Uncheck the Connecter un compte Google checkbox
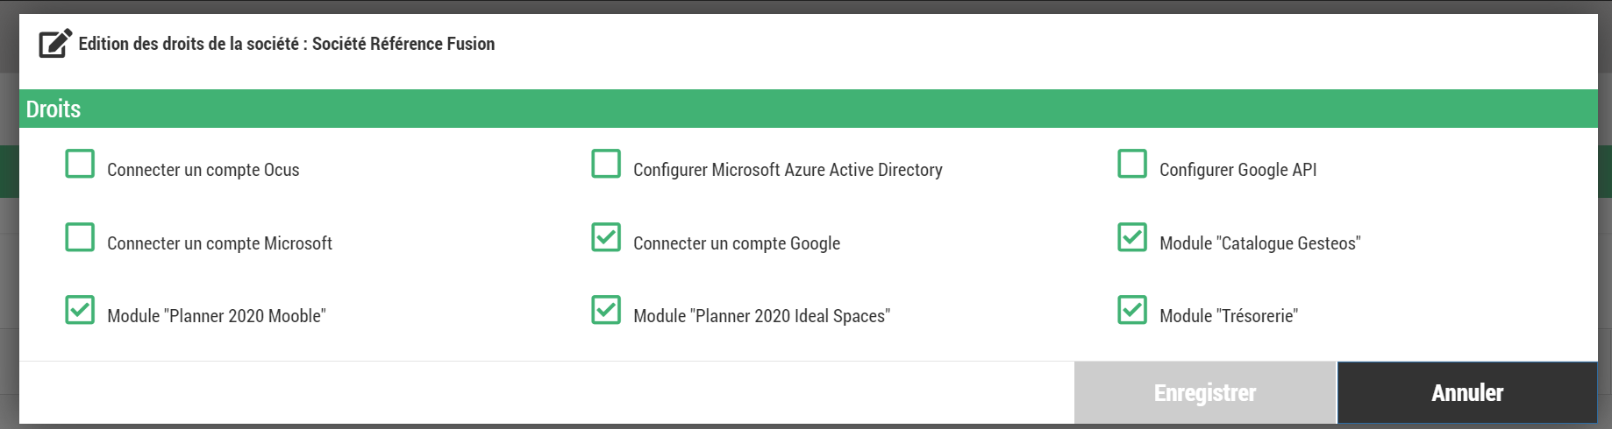 click(606, 237)
